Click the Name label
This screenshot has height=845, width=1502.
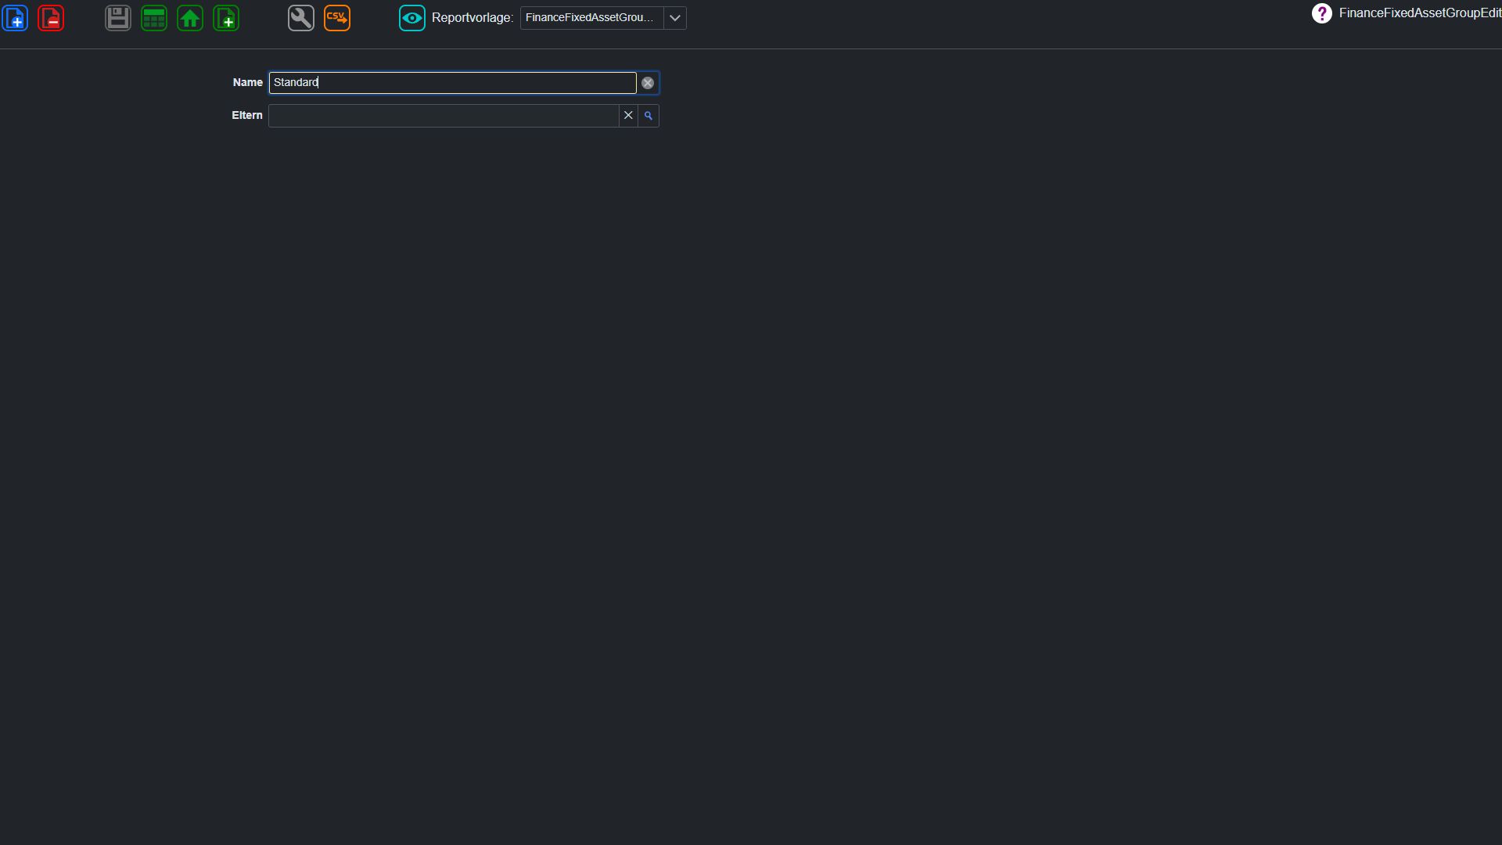tap(247, 82)
